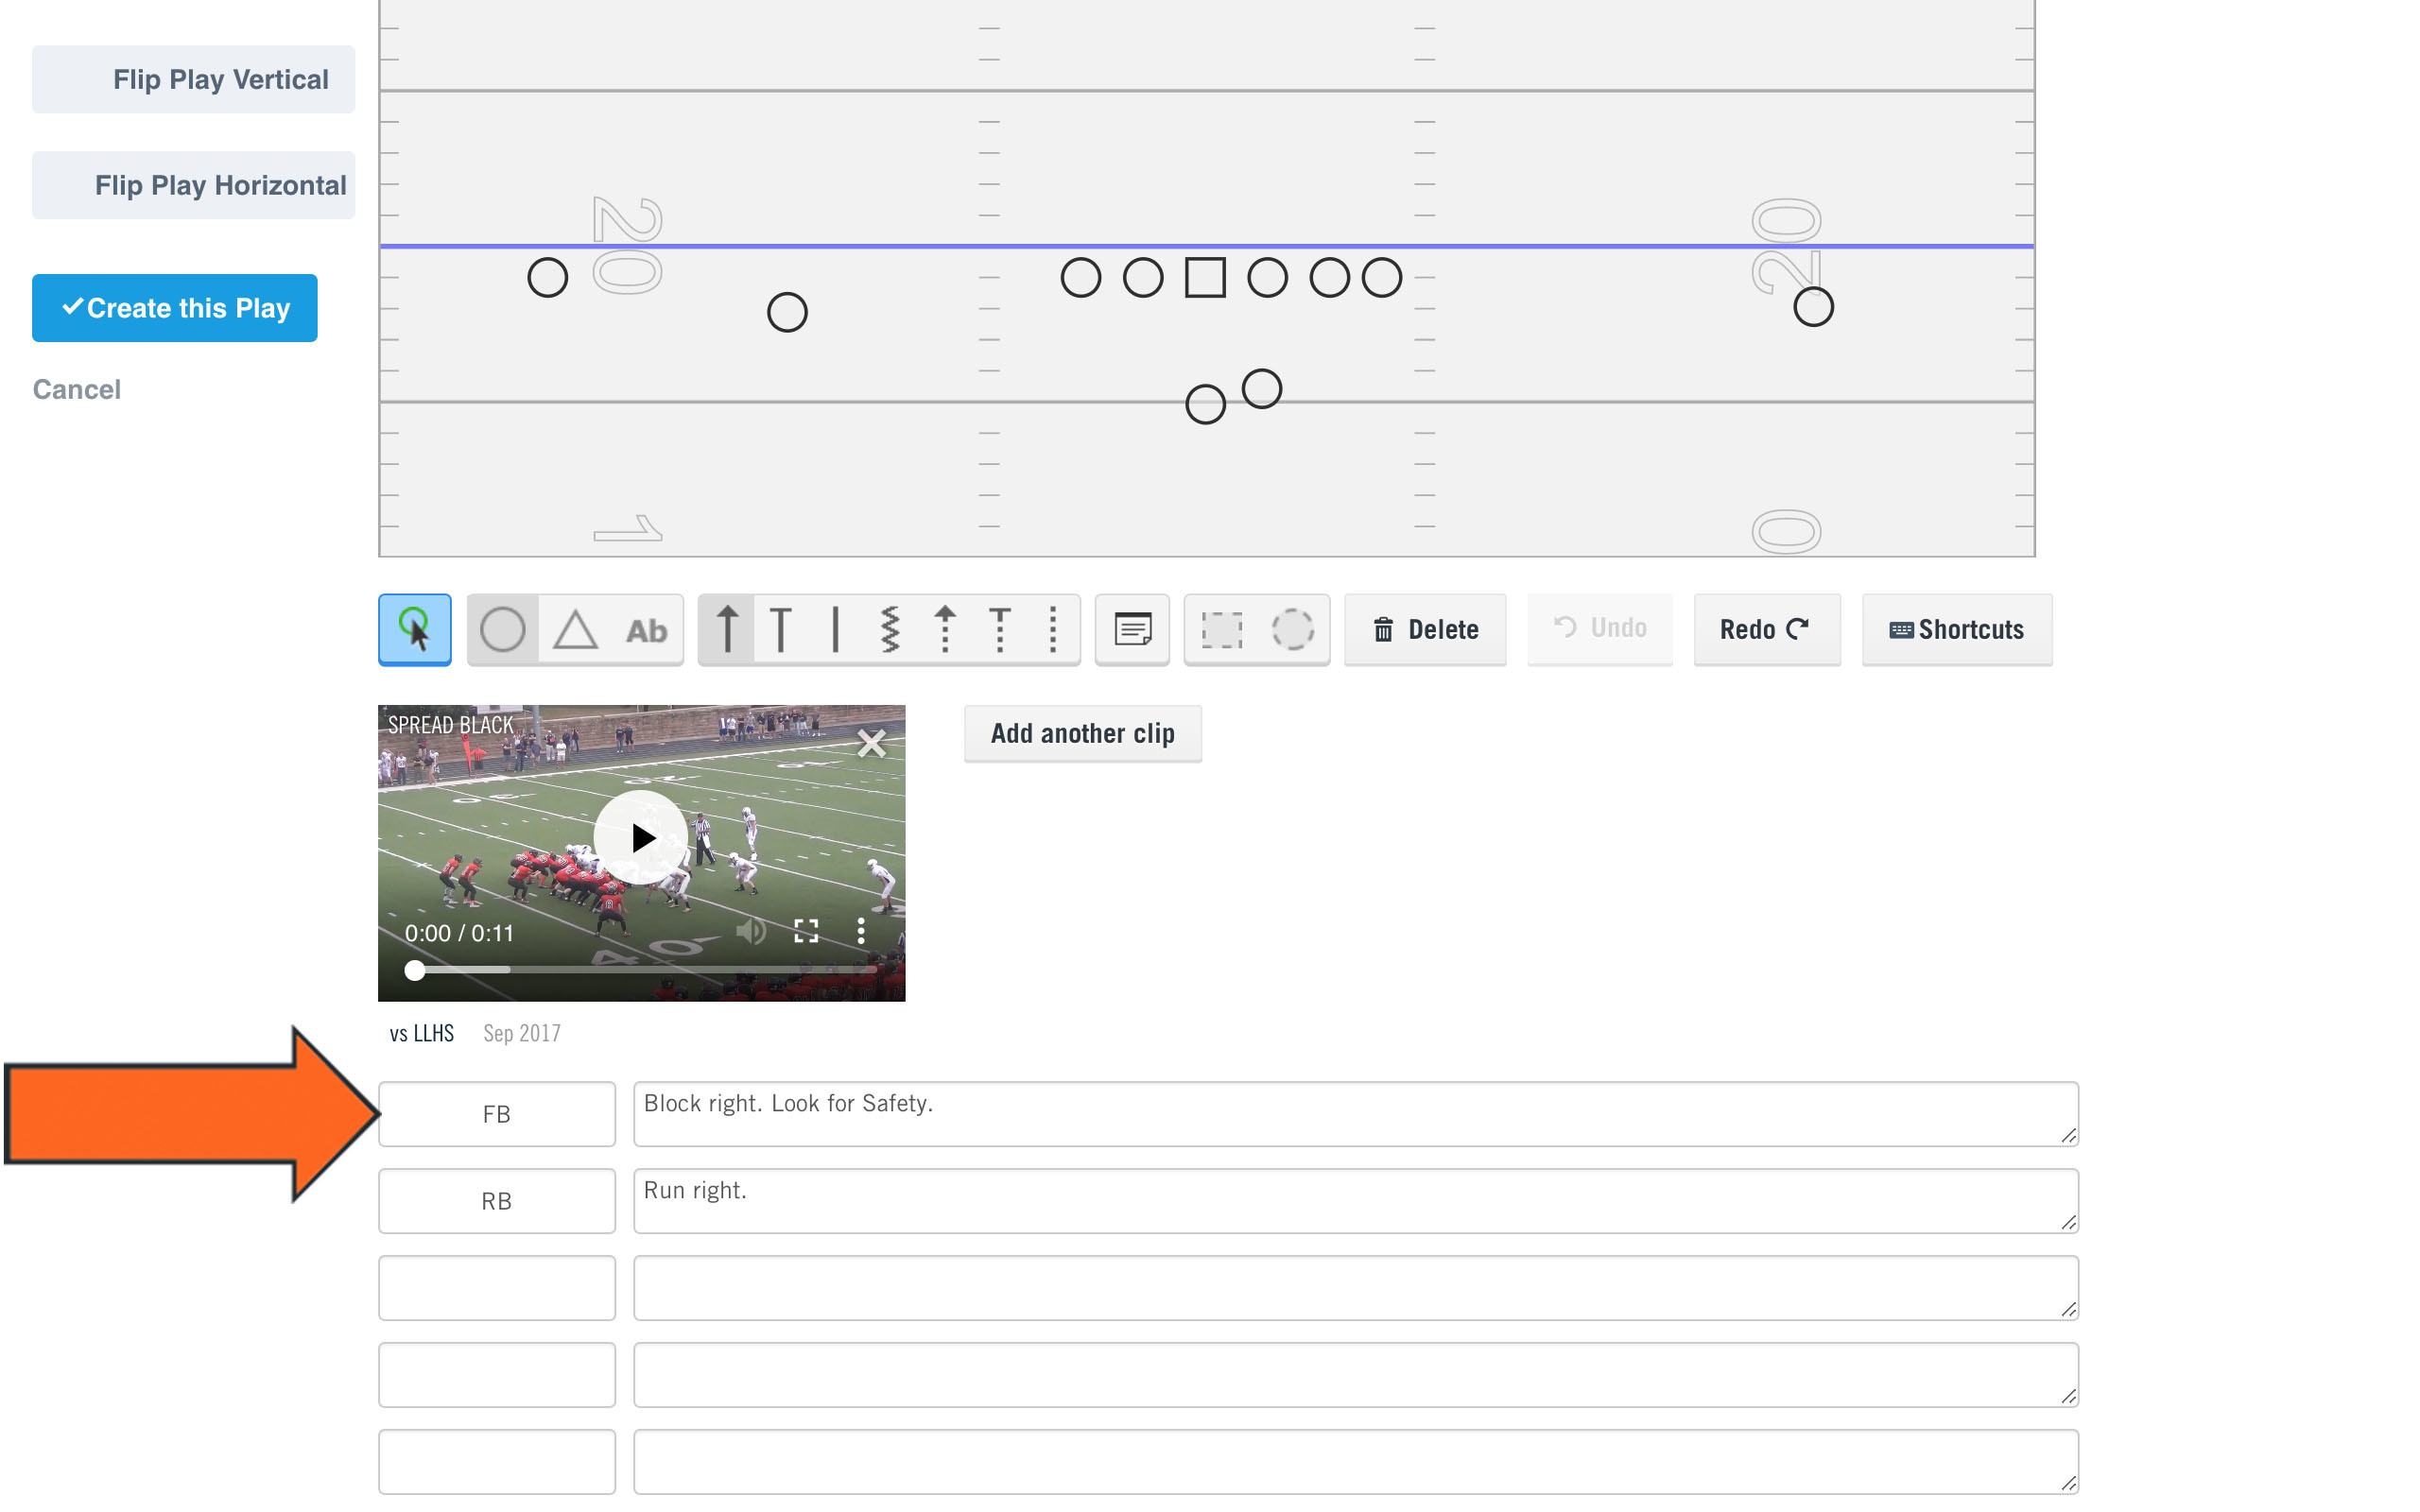Mute the video volume icon
This screenshot has width=2420, height=1512.
click(x=751, y=932)
